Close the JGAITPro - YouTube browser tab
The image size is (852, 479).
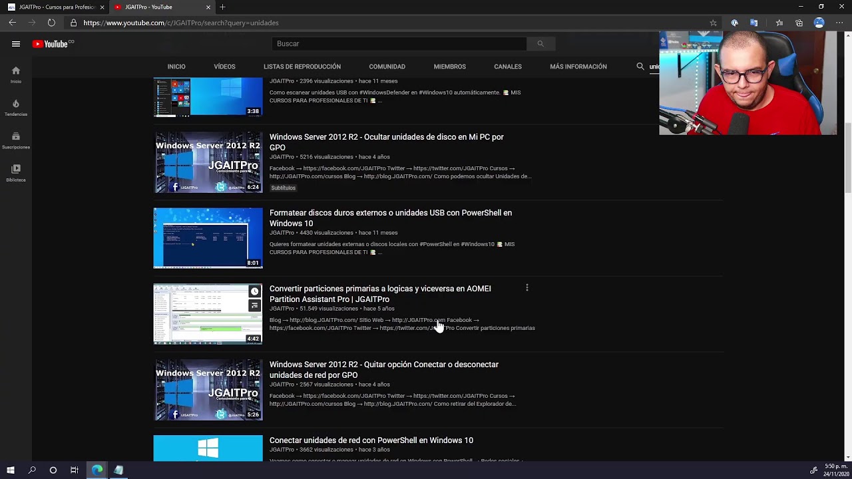pos(208,7)
